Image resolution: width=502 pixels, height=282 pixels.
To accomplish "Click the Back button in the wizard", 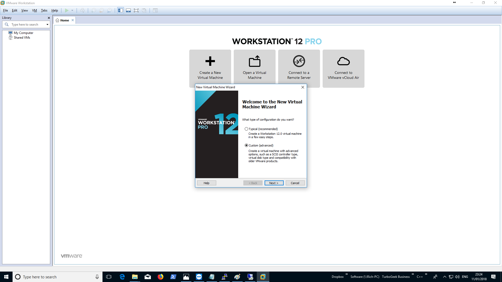I will pos(253,183).
